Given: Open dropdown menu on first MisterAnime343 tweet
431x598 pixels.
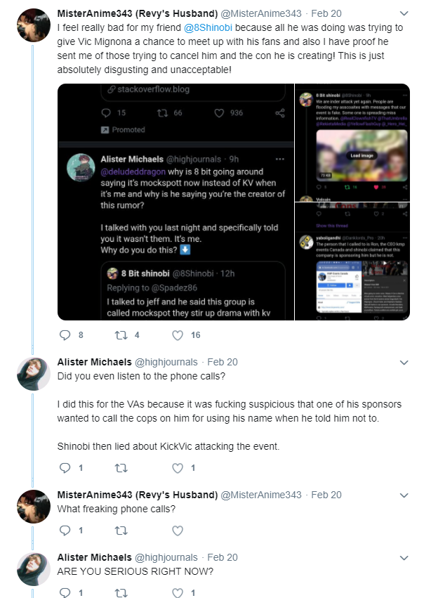Looking at the screenshot, I should [x=404, y=13].
